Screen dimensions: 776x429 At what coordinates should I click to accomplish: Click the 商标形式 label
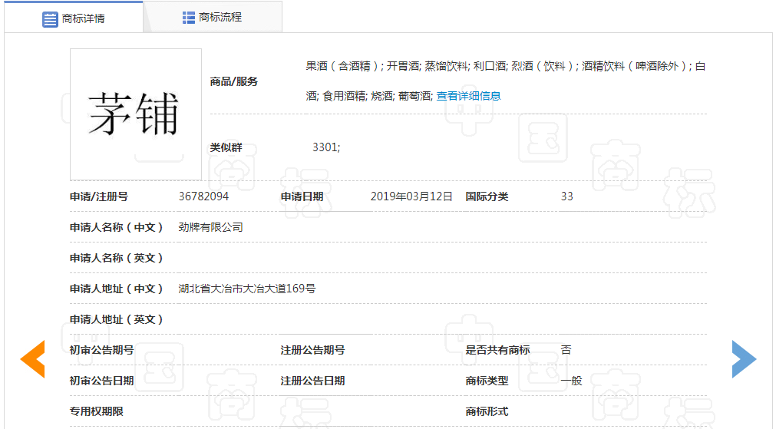pos(487,411)
